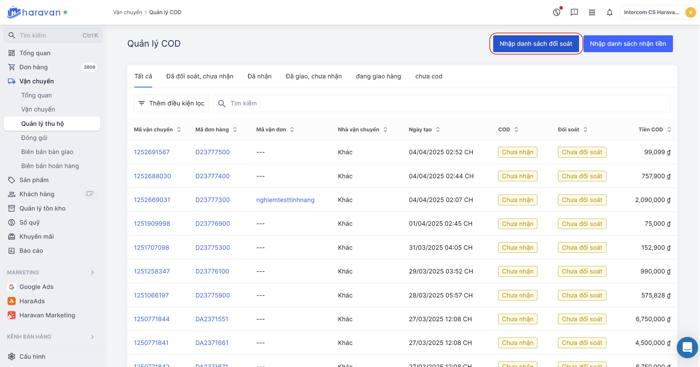Switch to Đã nhận tab
The height and width of the screenshot is (367, 700).
[259, 76]
